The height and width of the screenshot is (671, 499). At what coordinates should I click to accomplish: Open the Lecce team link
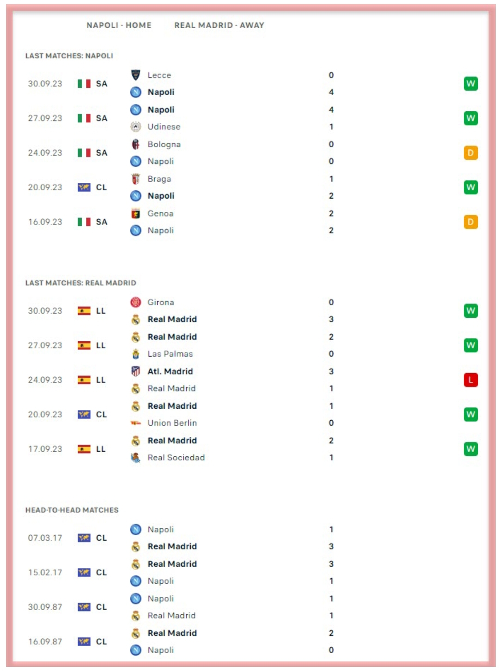pyautogui.click(x=159, y=75)
